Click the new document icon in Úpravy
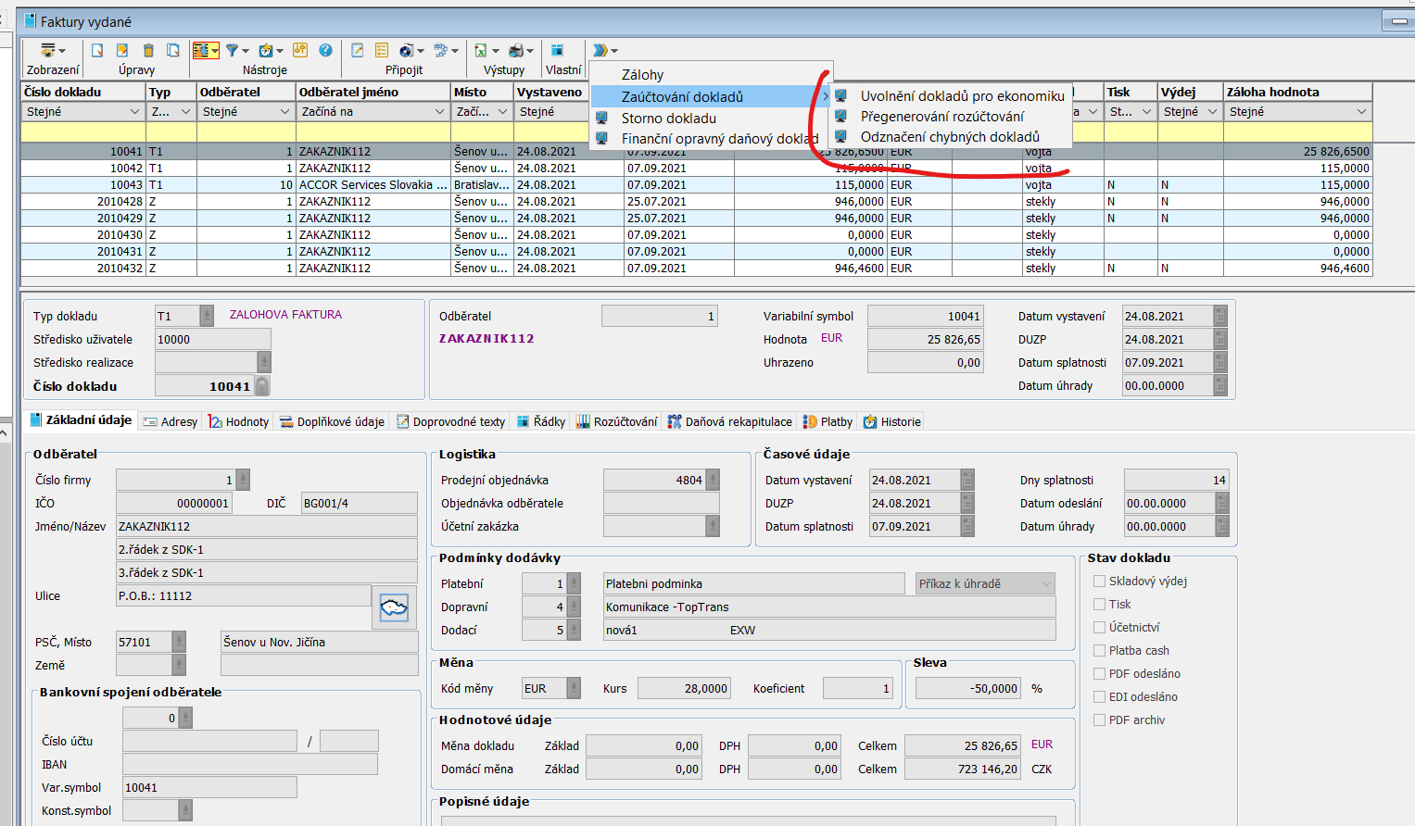This screenshot has width=1415, height=826. pyautogui.click(x=97, y=50)
